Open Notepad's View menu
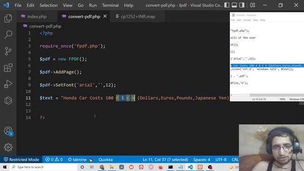Viewport: 304px width, 171px height. click(255, 20)
